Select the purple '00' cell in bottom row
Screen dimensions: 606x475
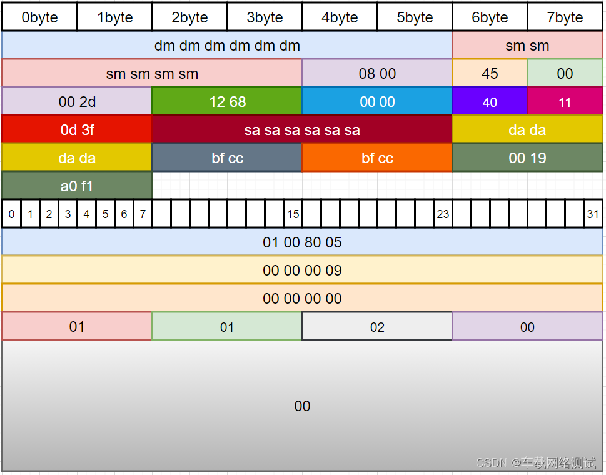pos(527,326)
